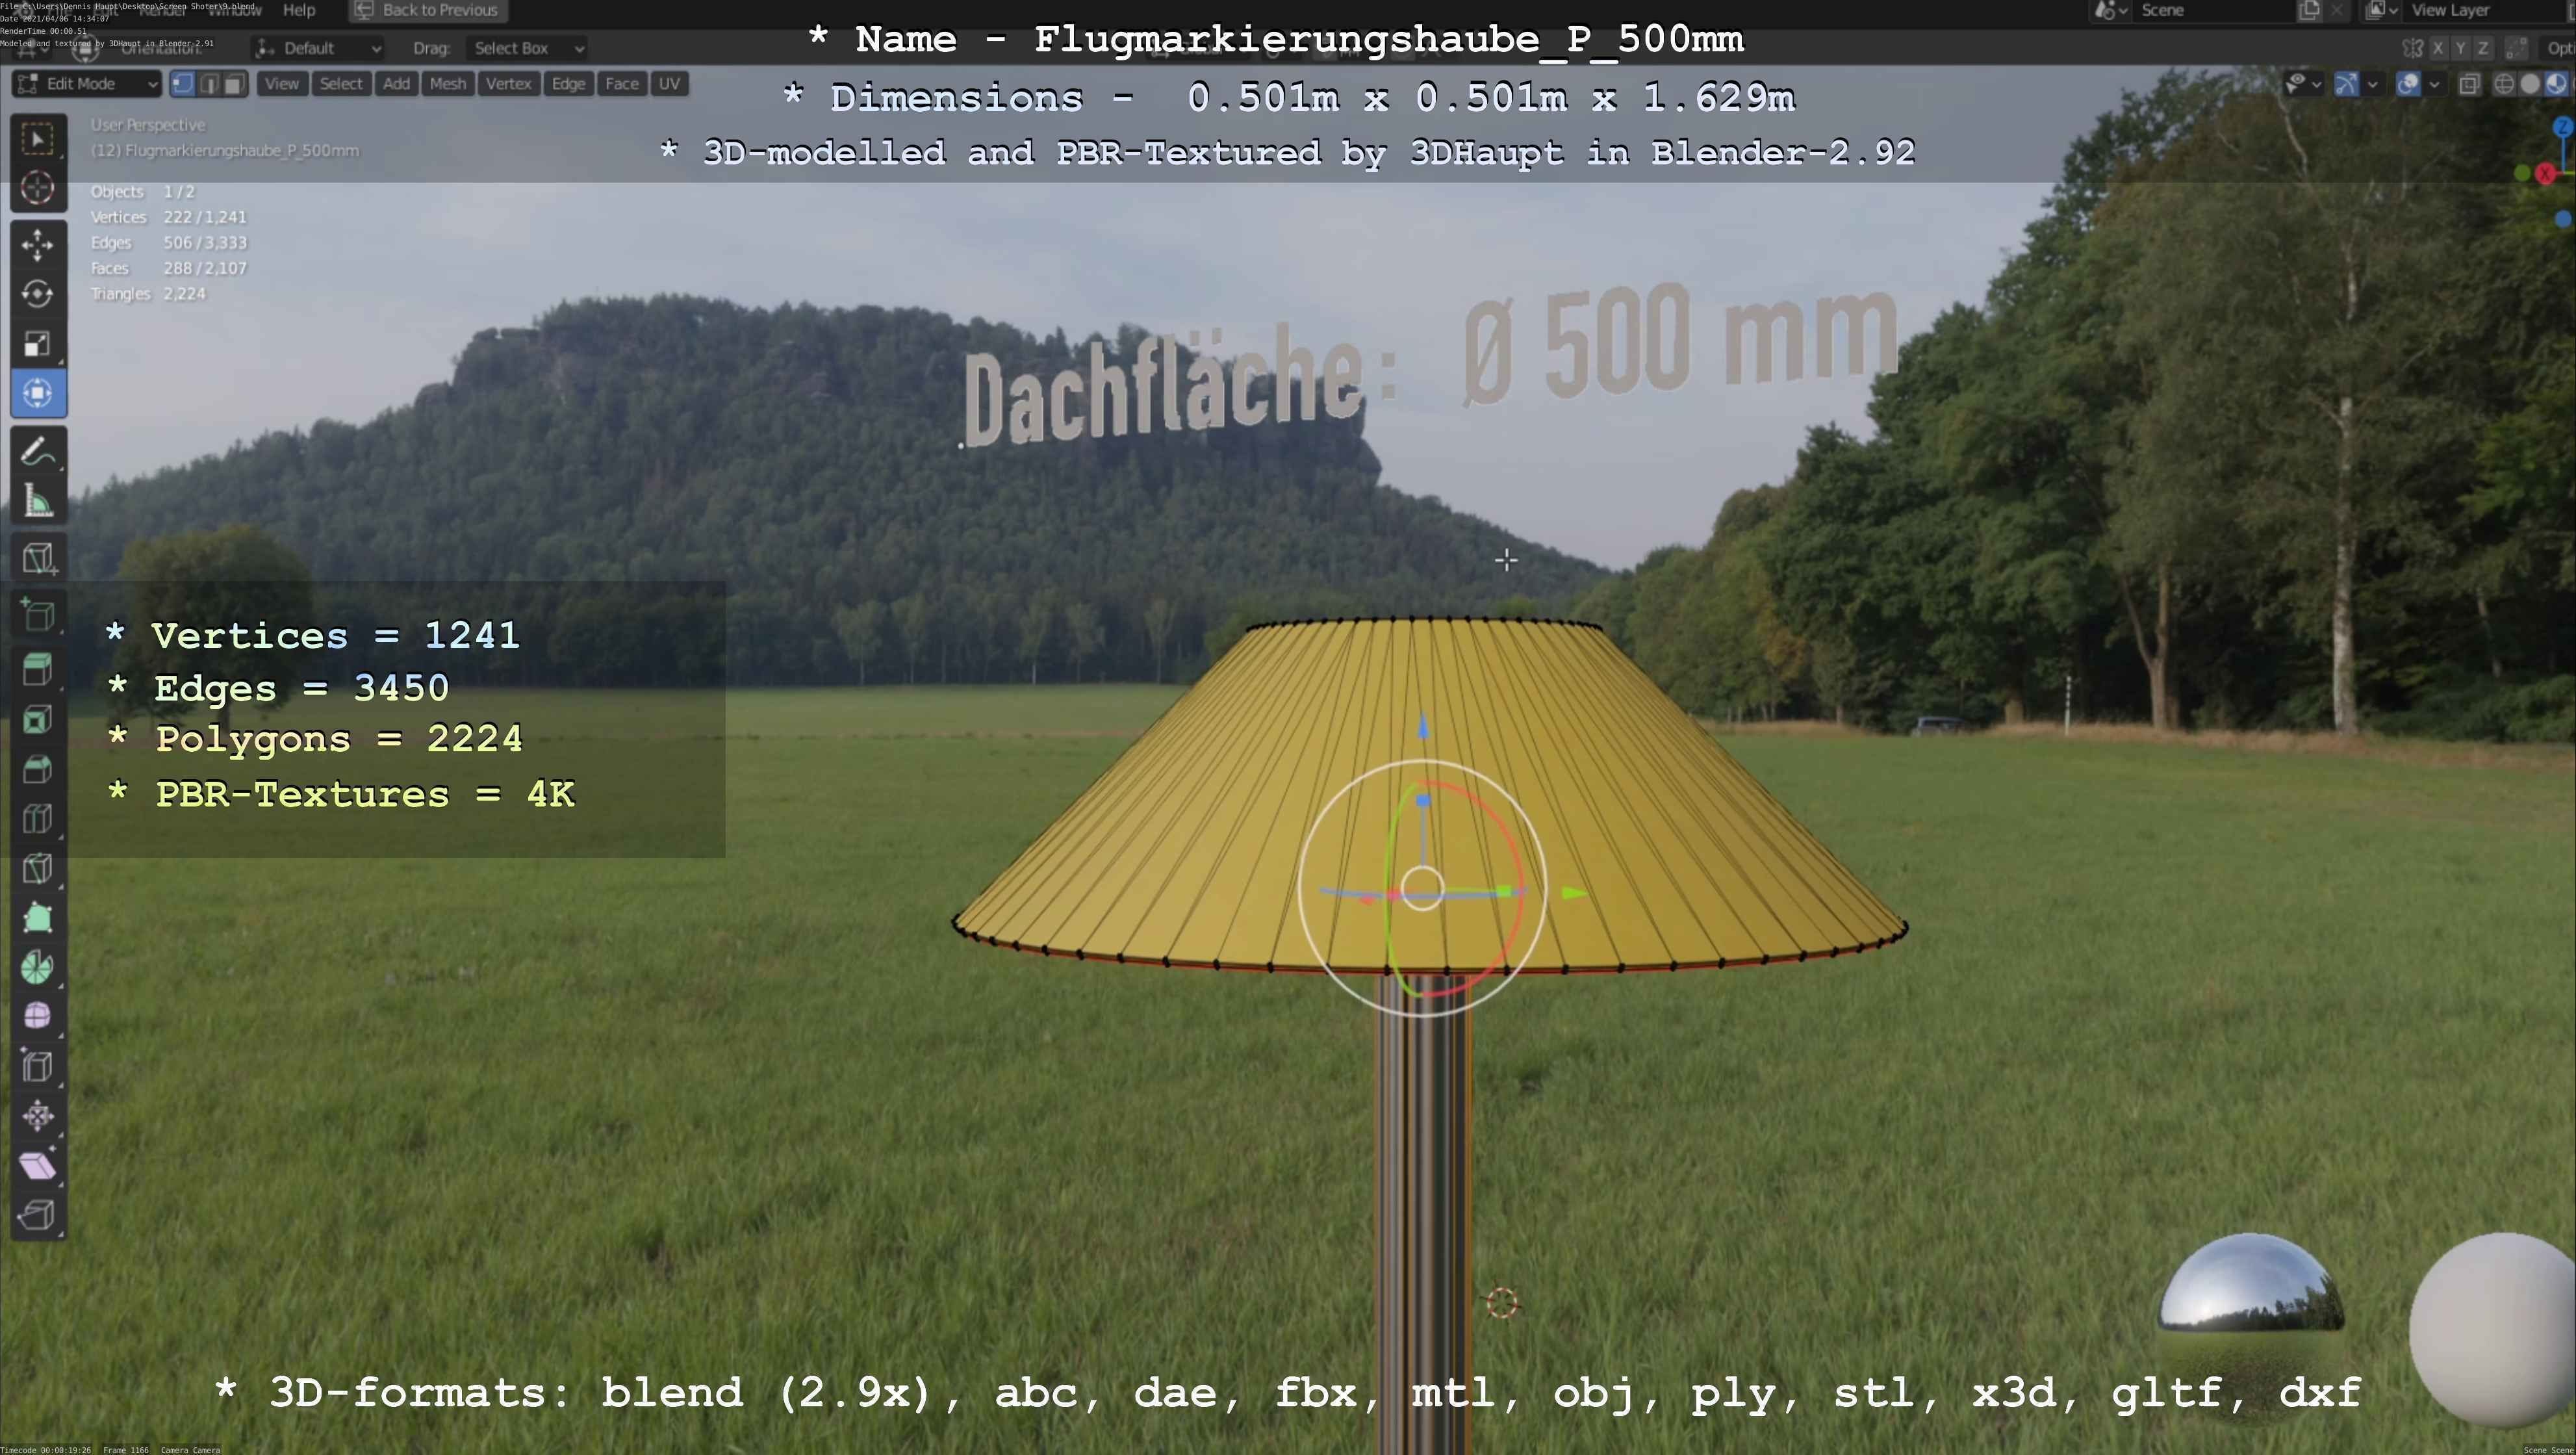Image resolution: width=2576 pixels, height=1455 pixels.
Task: Open the Add menu
Action: 397,84
